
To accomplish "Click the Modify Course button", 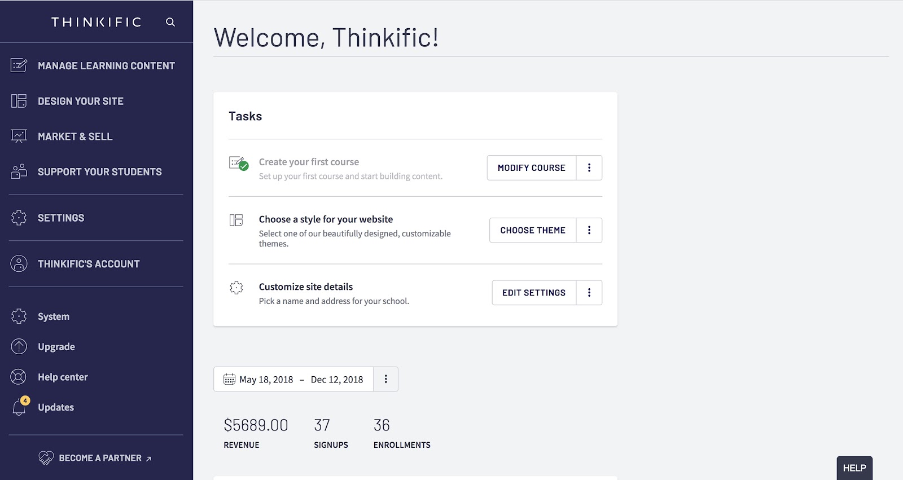I will click(531, 168).
